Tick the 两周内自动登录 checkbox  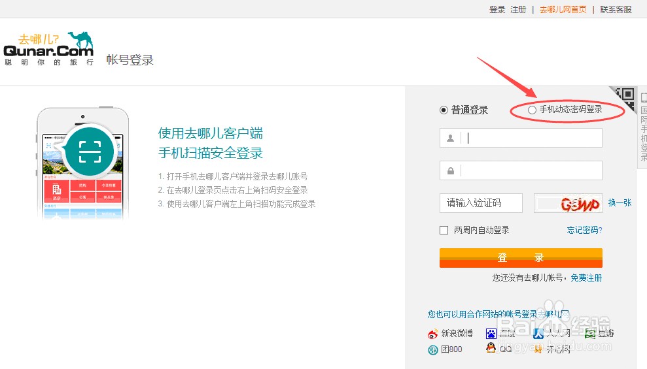coord(444,230)
